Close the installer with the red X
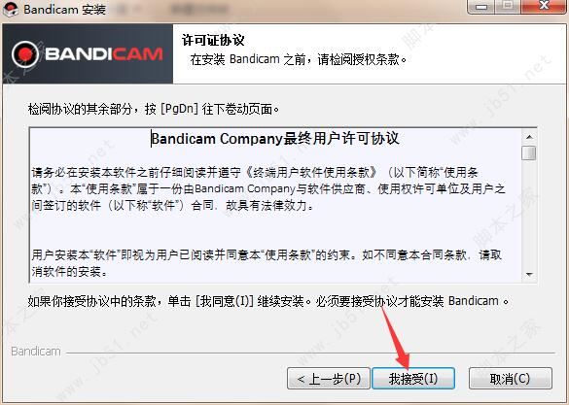This screenshot has height=405, width=569. point(544,6)
